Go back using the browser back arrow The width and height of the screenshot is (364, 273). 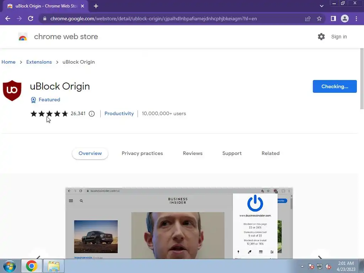pos(8,18)
